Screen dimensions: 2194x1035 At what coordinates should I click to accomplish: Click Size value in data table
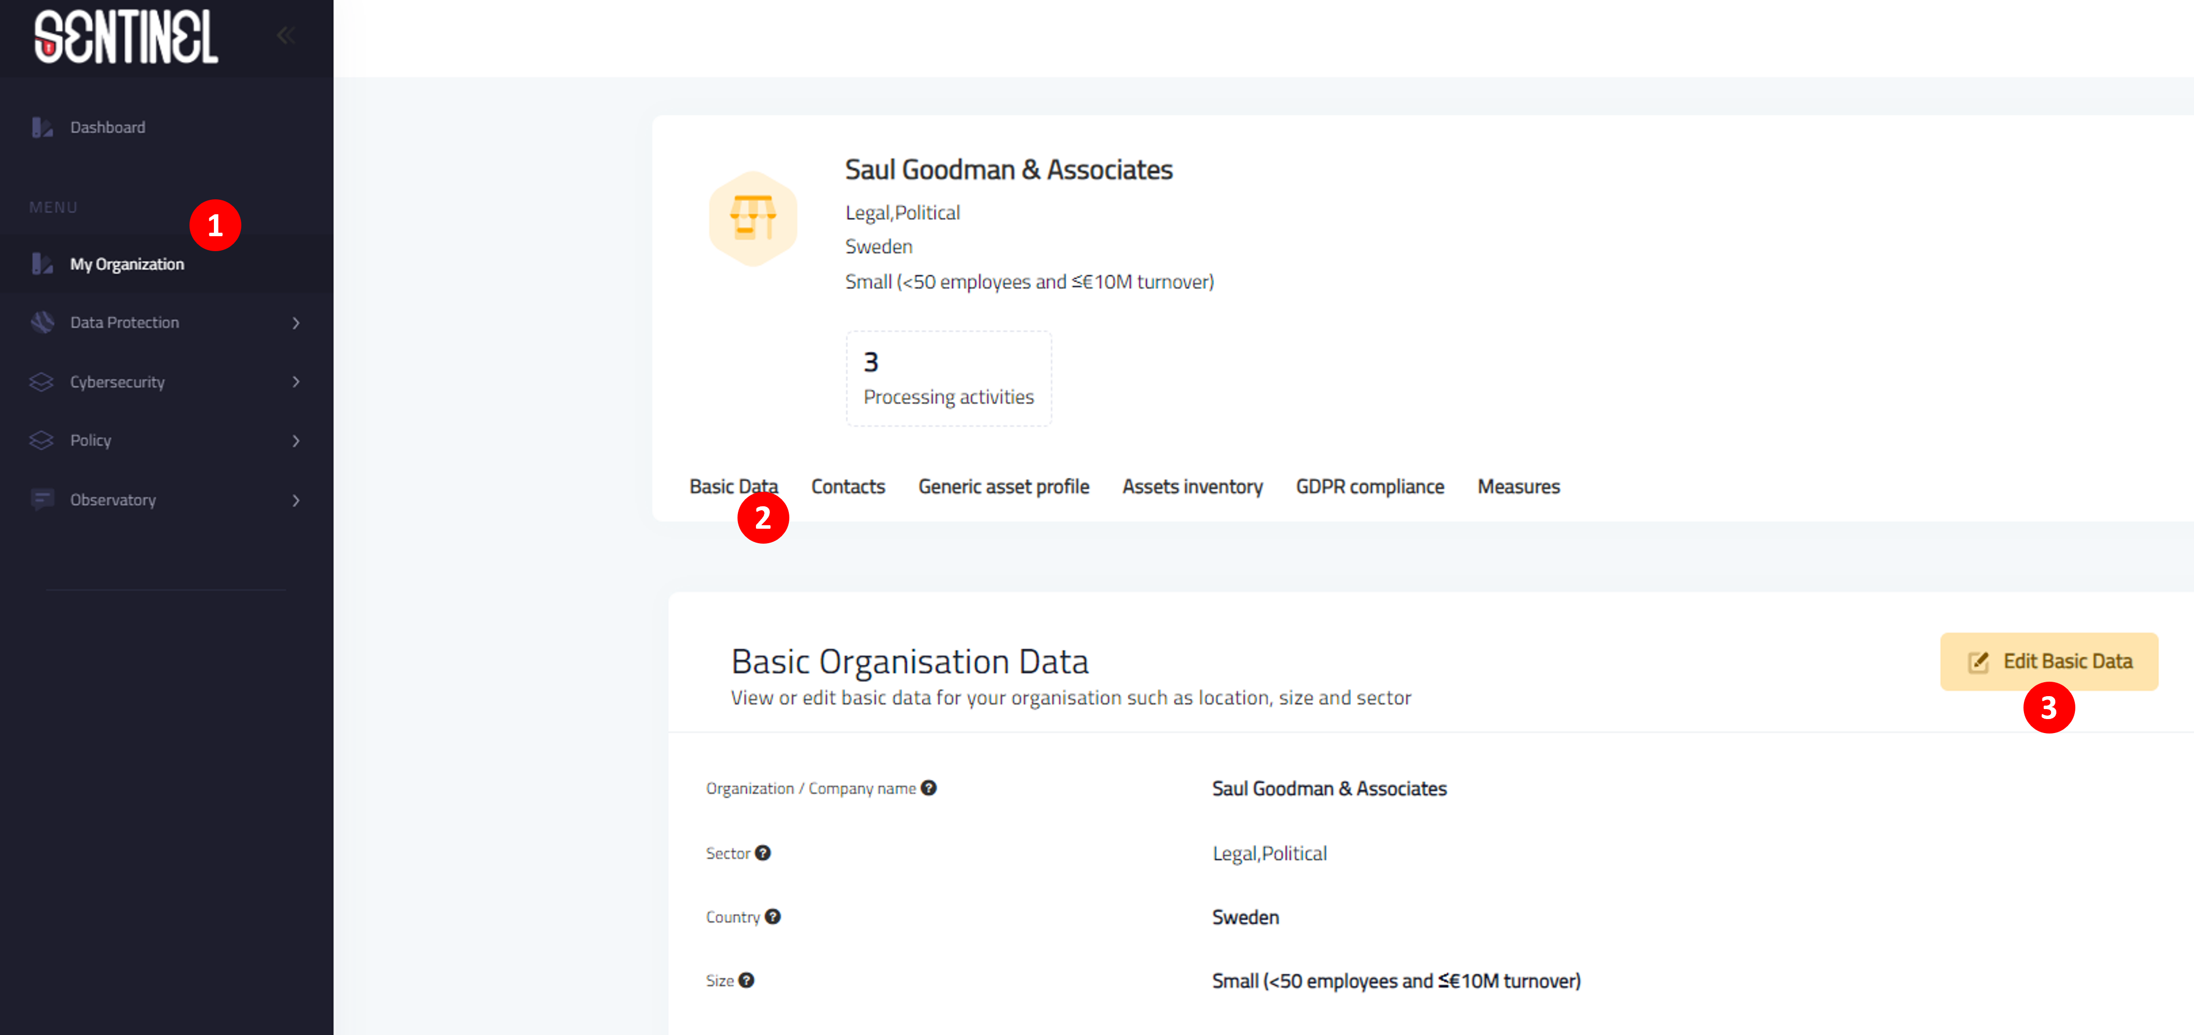1396,981
